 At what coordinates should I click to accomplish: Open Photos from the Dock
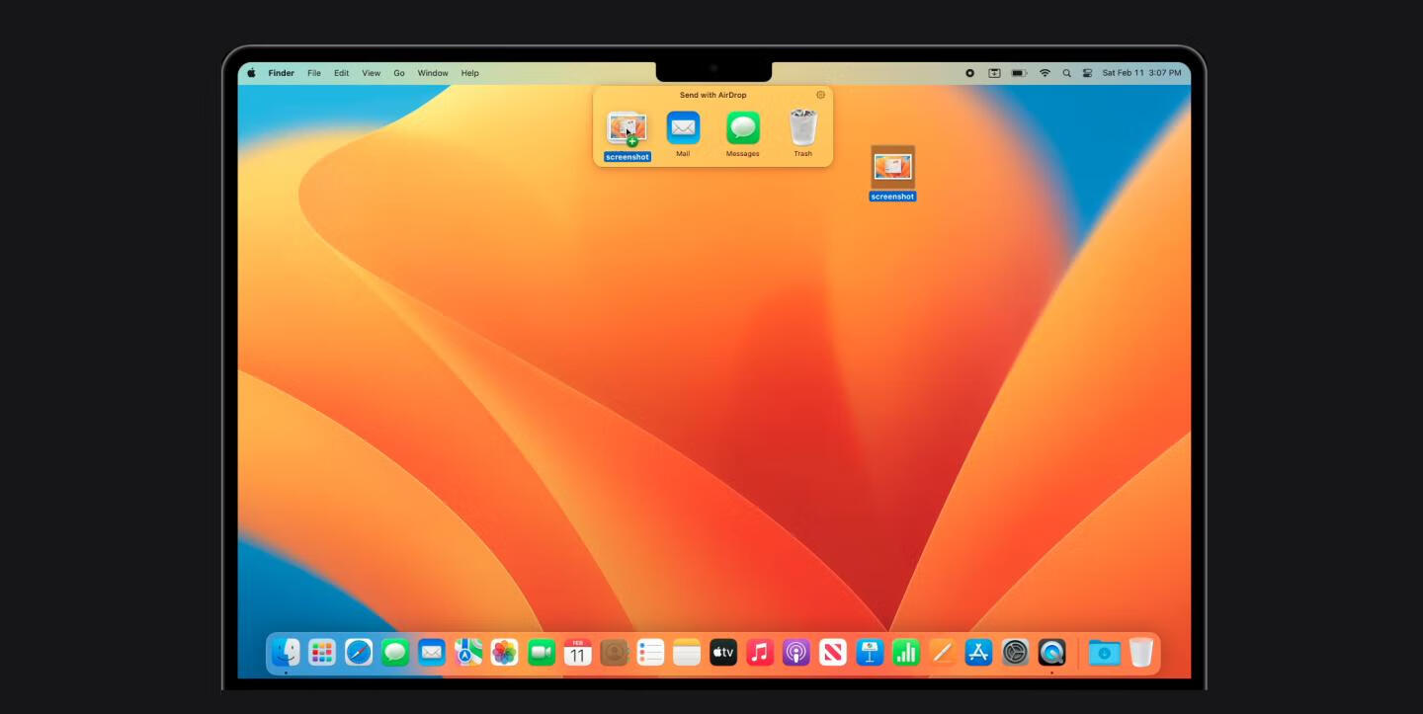505,652
